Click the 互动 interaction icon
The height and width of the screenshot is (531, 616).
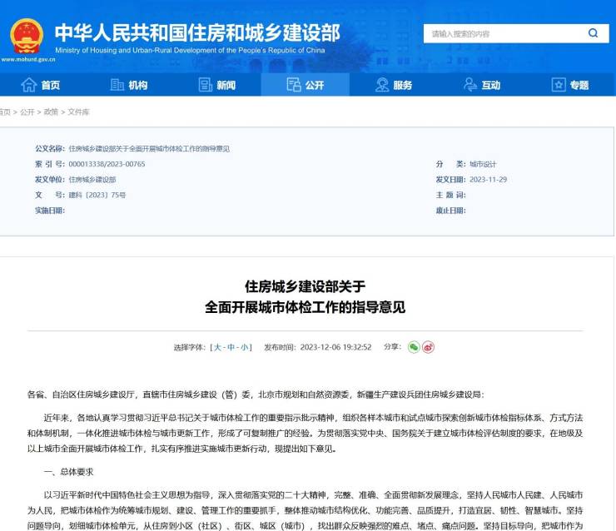[x=470, y=85]
